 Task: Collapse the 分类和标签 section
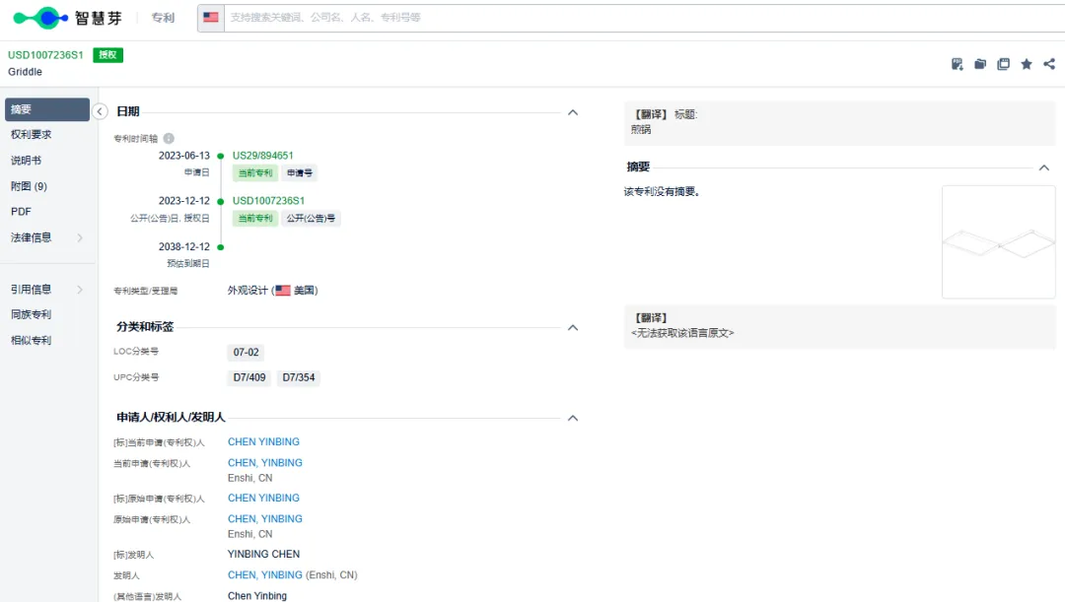pos(573,328)
